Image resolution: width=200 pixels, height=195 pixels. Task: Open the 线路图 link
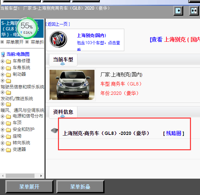coord(174,133)
